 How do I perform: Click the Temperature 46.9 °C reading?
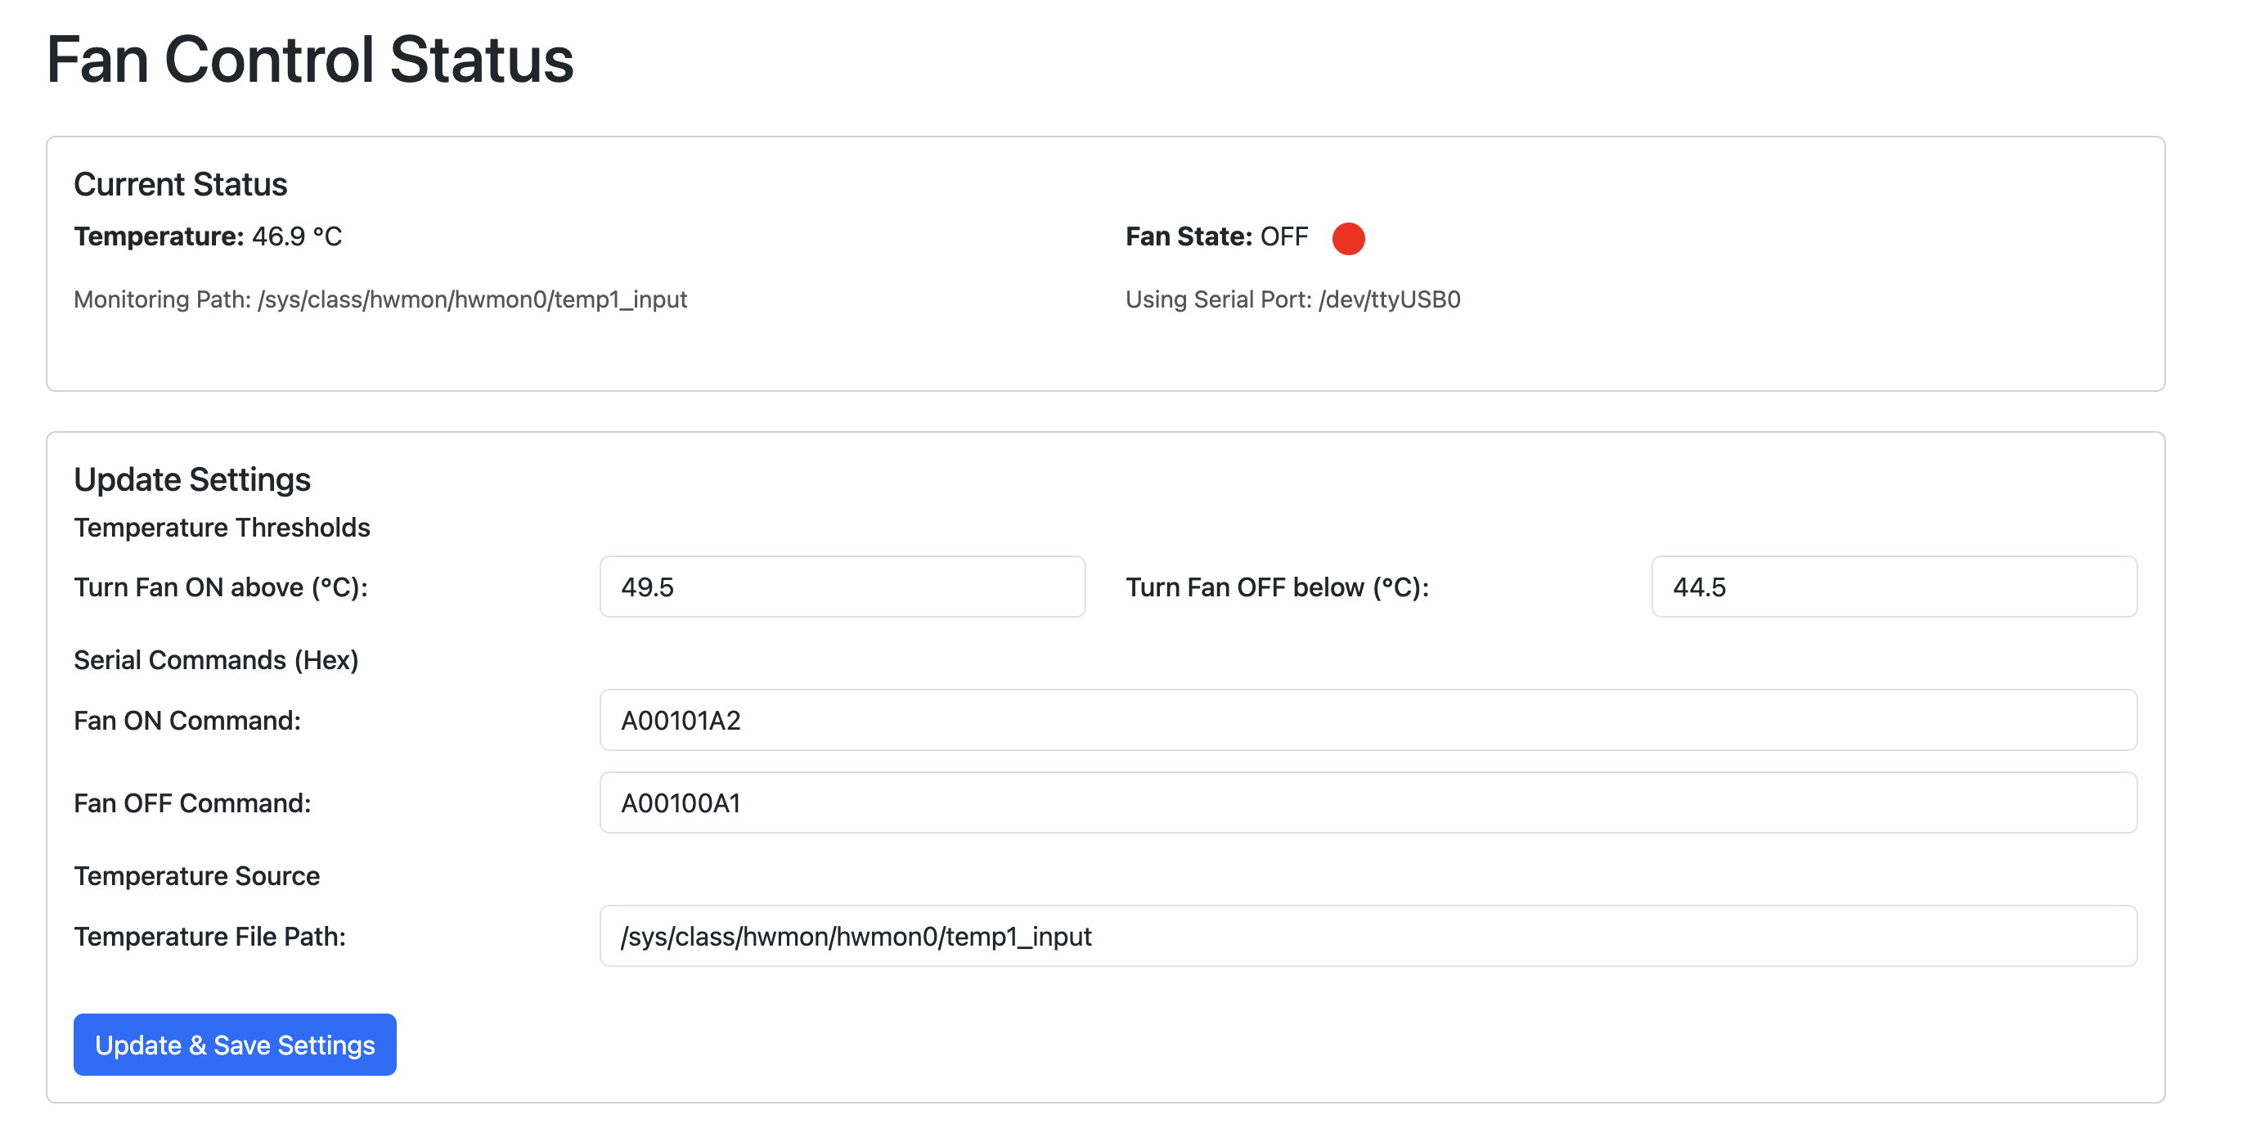[208, 236]
